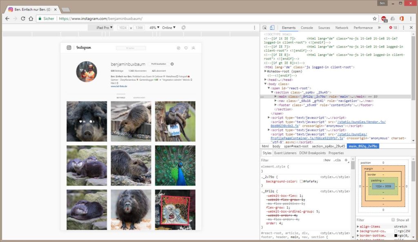Check the Show all computed checkbox
Image resolution: width=418 pixels, height=242 pixels.
393,220
